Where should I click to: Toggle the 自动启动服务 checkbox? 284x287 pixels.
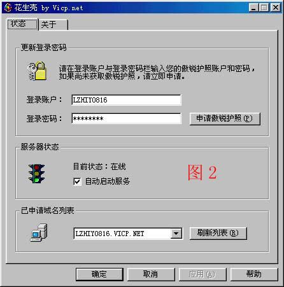coord(77,181)
